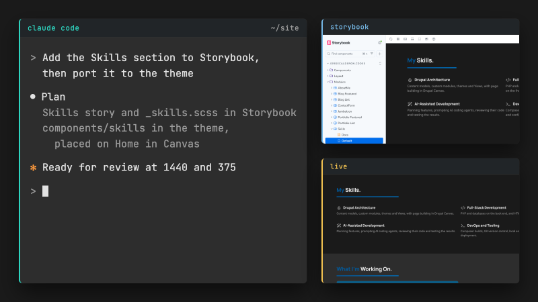Click the Drupal drop icon in live pane
The width and height of the screenshot is (538, 302).
(x=339, y=208)
